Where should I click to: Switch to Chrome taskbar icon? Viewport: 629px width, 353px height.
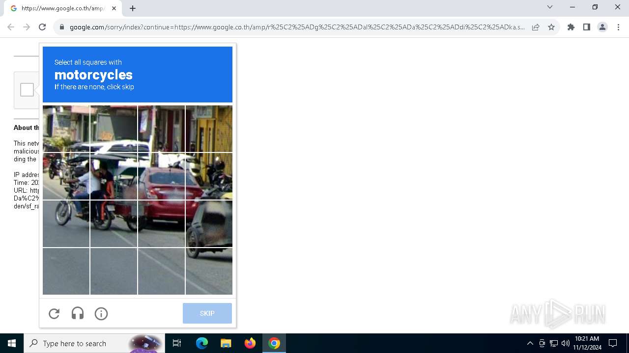pos(274,343)
